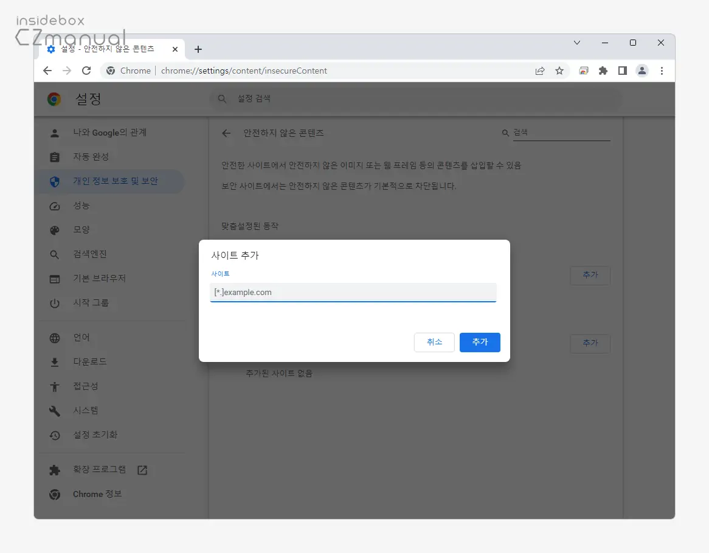Reload the settings page

pos(86,71)
